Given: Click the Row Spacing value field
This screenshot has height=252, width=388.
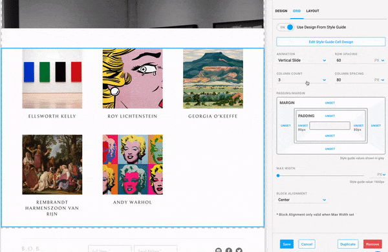Looking at the screenshot, I should (354, 60).
